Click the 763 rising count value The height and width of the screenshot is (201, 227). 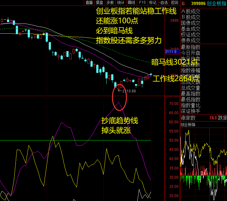click(213, 118)
